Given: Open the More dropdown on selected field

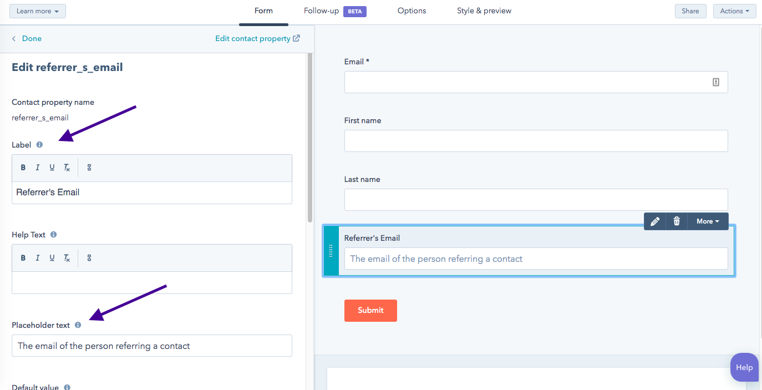Looking at the screenshot, I should 708,221.
